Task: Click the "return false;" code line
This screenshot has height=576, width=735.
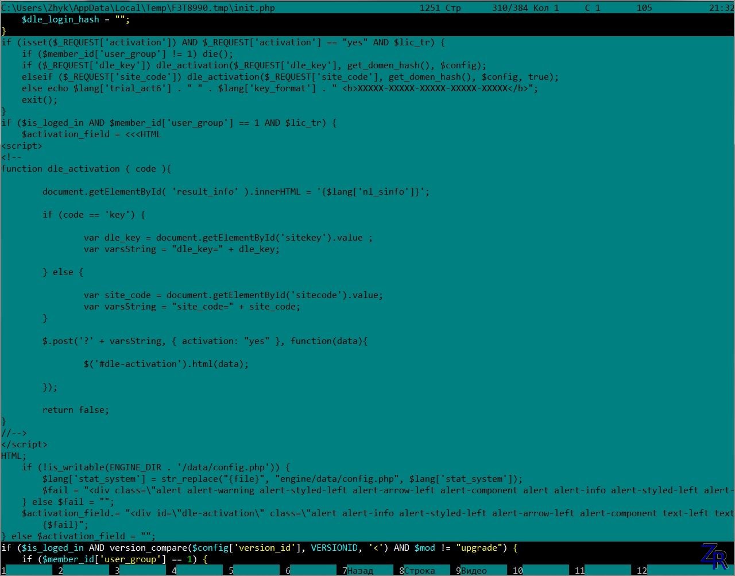Action: [75, 409]
